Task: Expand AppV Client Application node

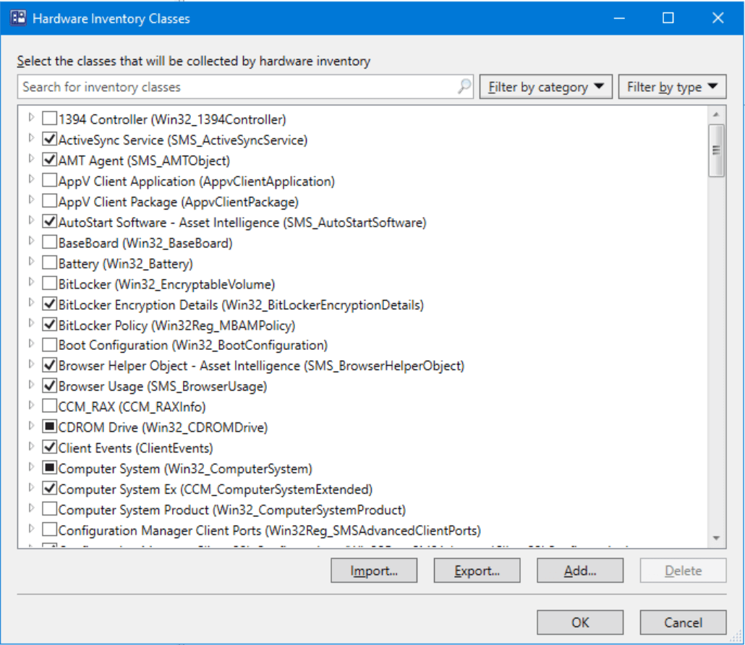Action: 31,179
